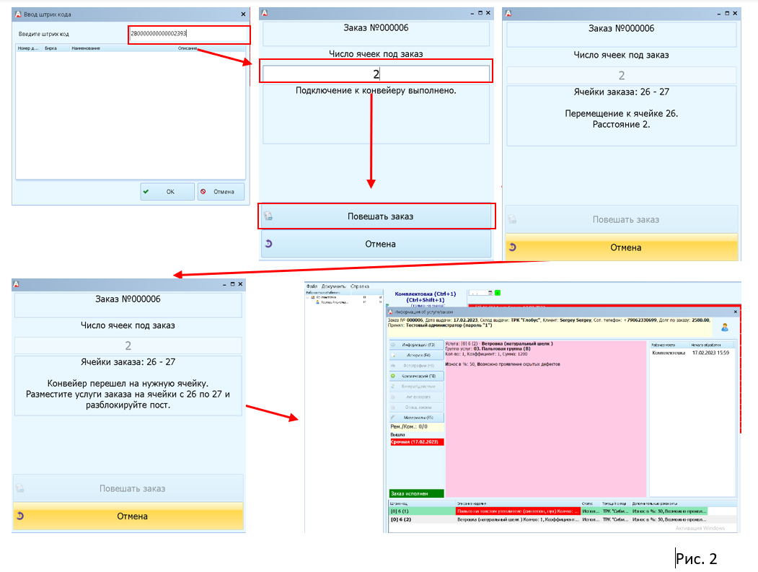The width and height of the screenshot is (758, 572).
Task: Open the Справка menu
Action: pos(360,286)
